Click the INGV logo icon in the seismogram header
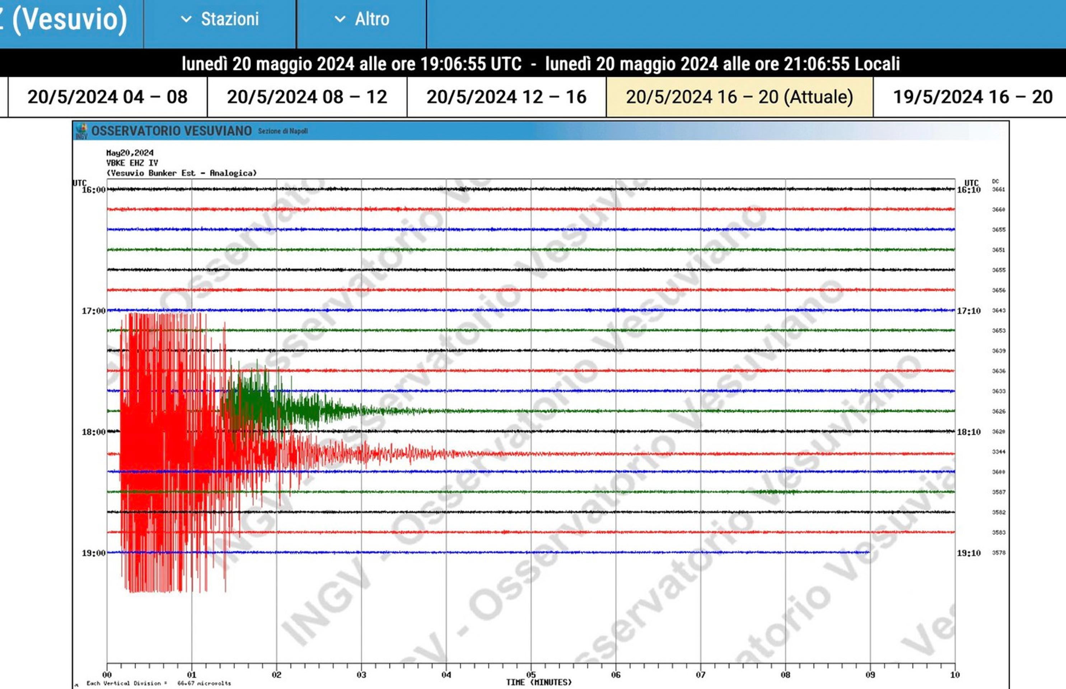Image resolution: width=1066 pixels, height=689 pixels. 81,131
